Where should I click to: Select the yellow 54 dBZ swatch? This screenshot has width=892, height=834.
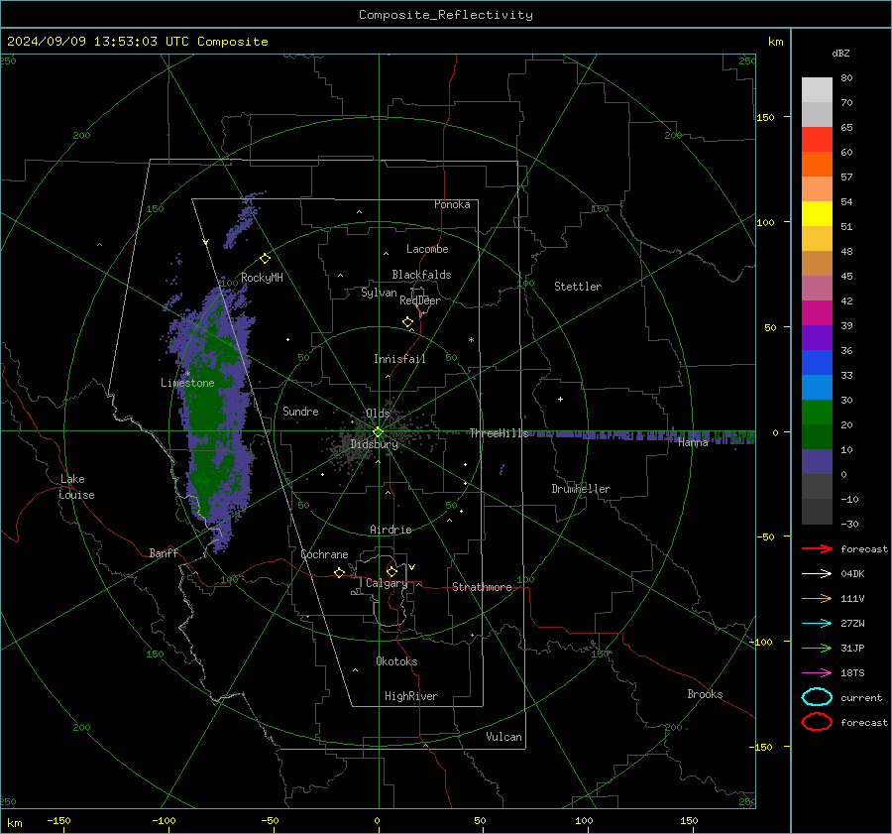(x=817, y=213)
